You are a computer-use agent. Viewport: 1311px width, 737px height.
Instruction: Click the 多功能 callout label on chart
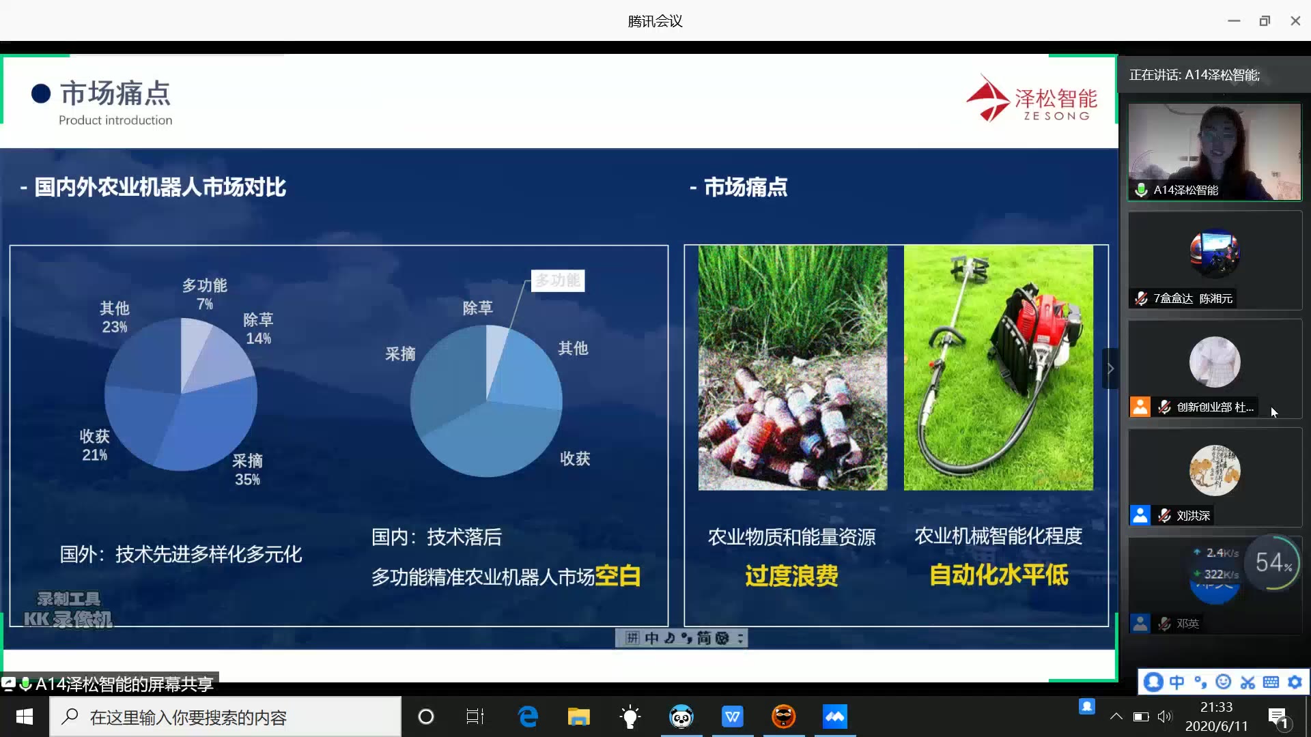click(558, 280)
